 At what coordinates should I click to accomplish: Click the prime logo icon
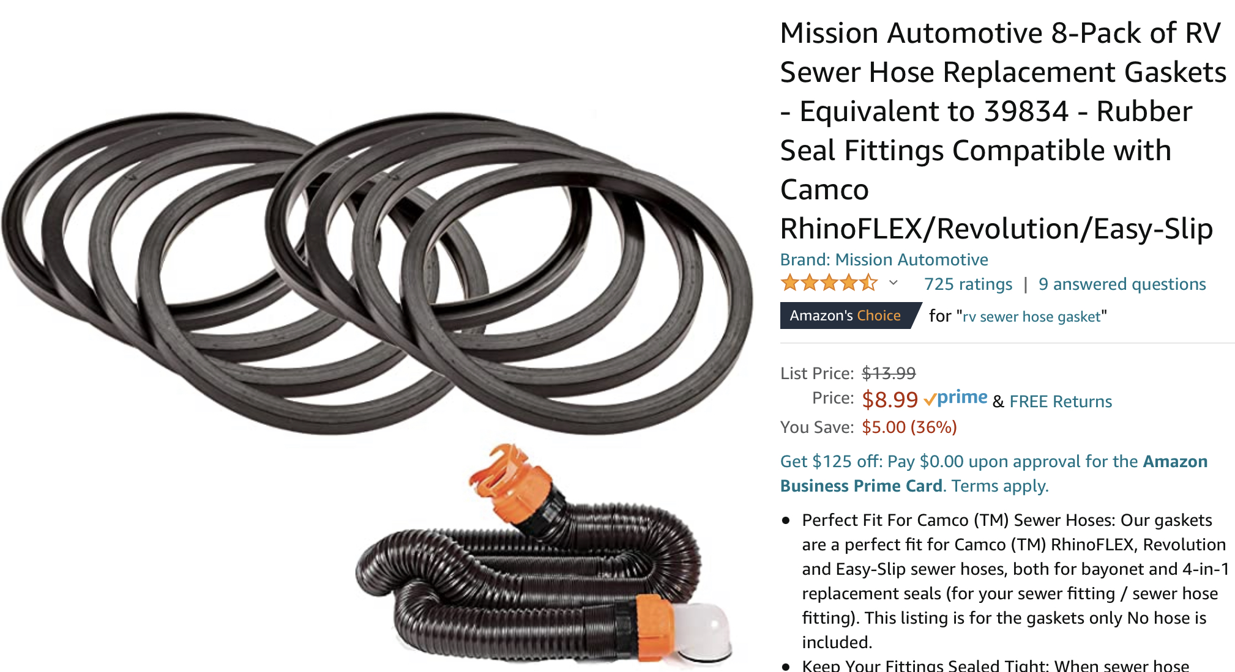click(x=955, y=398)
